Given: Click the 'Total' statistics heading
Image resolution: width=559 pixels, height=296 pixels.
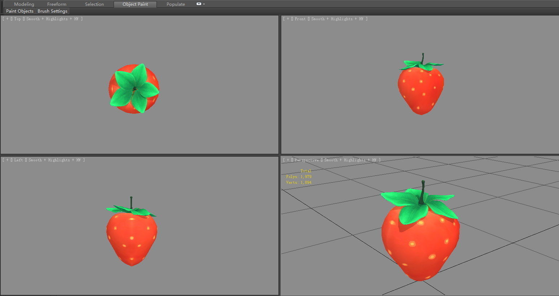Looking at the screenshot, I should click(x=306, y=171).
